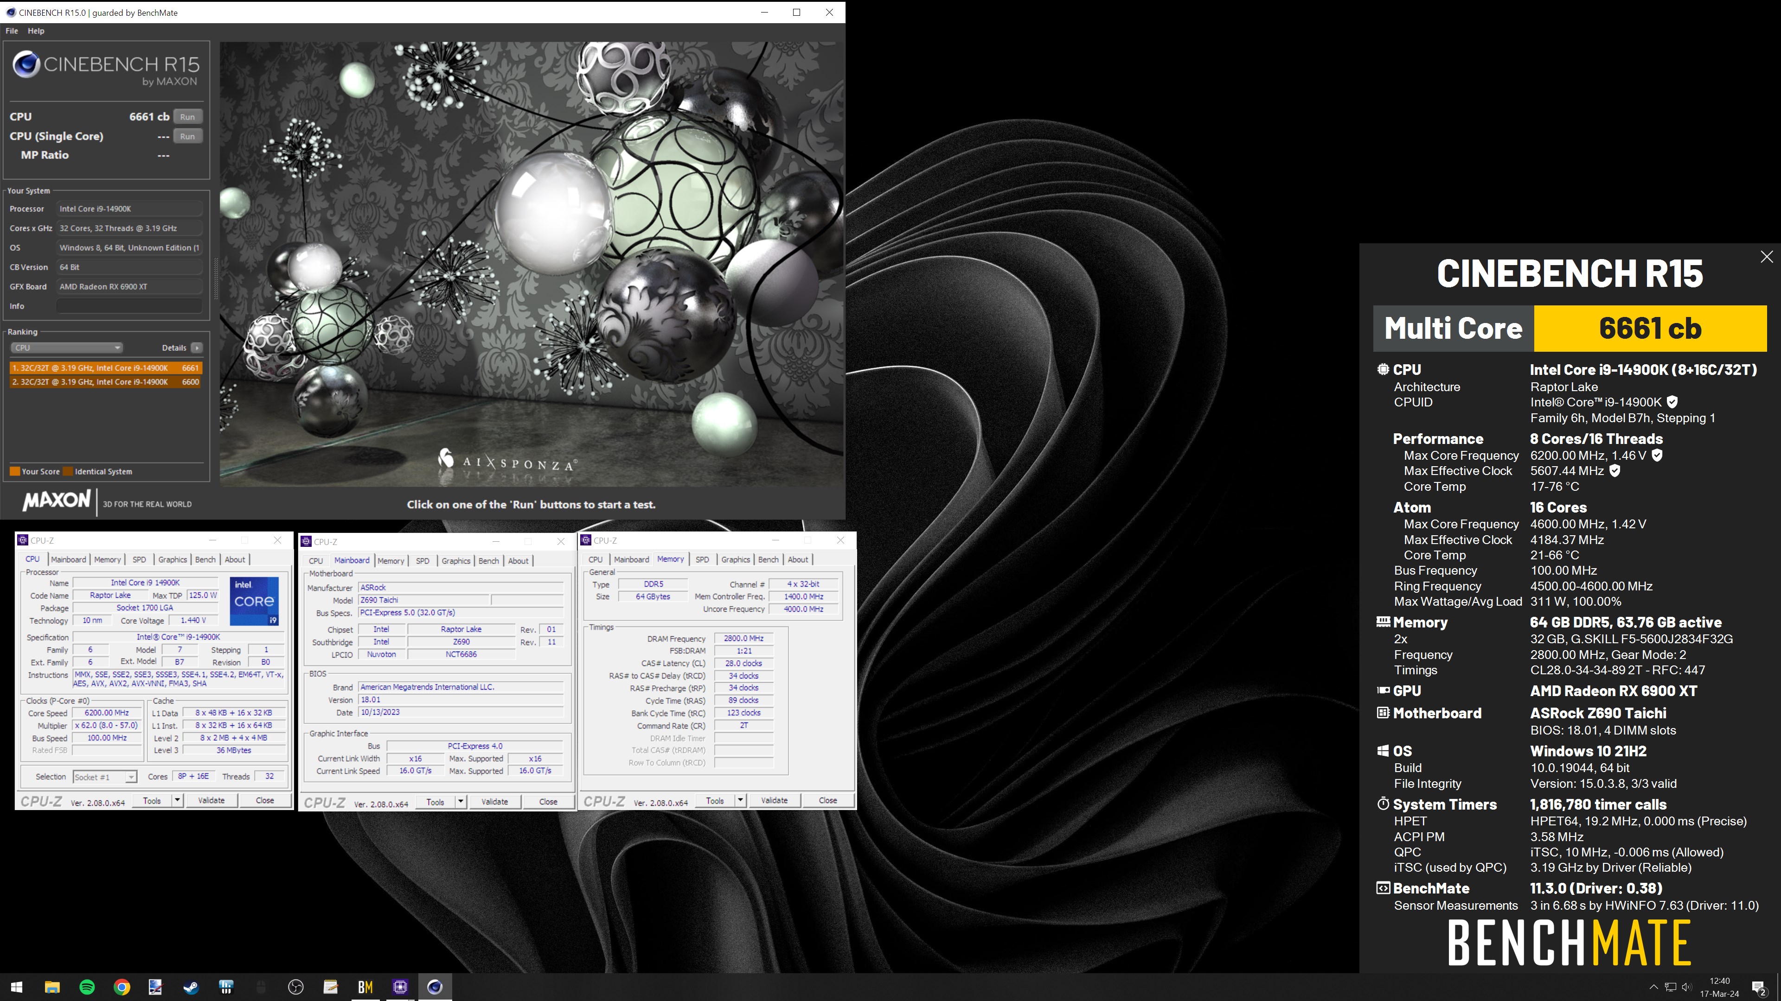
Task: Click the shield beside Max Core Frequency 6200 MHz
Action: tap(1657, 455)
